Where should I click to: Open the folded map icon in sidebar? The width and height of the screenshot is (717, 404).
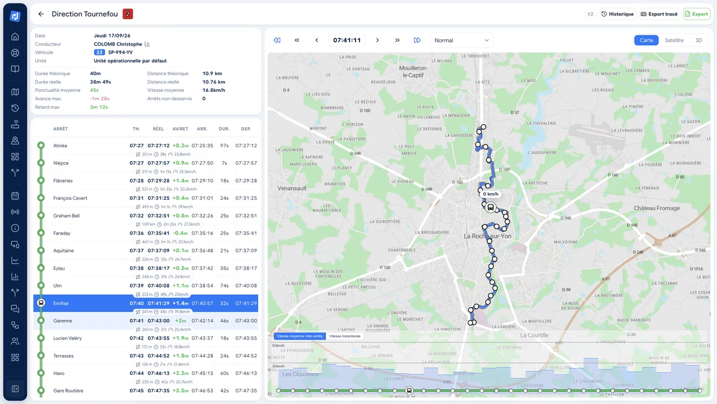pos(15,92)
